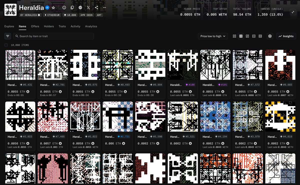The width and height of the screenshot is (300, 185).
Task: Open the Insights panel
Action: (x=286, y=36)
